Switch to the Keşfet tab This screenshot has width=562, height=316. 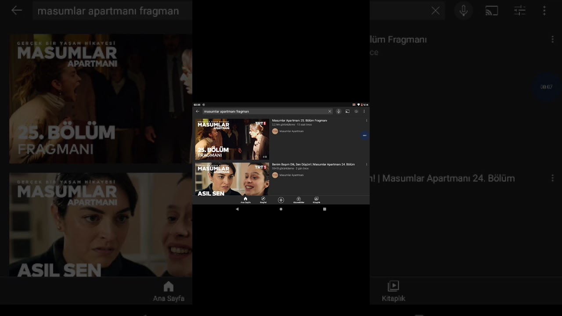[x=263, y=200]
